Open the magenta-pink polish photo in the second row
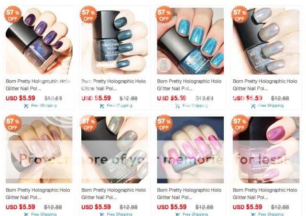306x216 pixels. [266, 150]
